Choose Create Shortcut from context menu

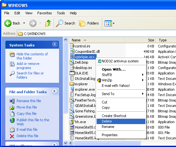pos(121,116)
